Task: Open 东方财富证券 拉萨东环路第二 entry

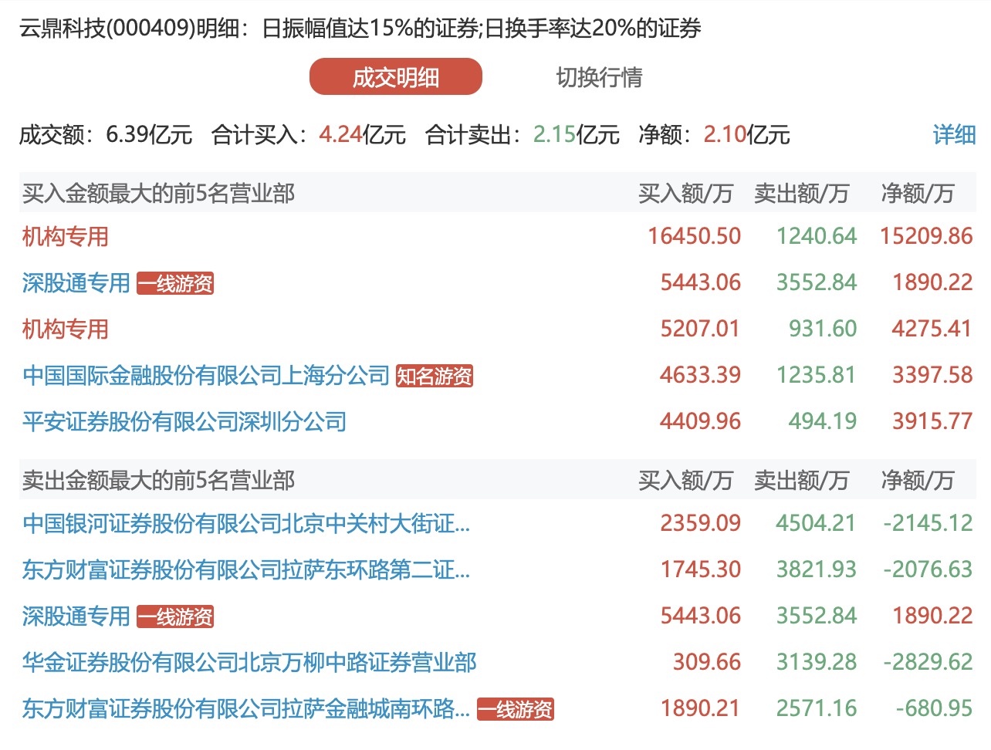Action: (x=245, y=570)
